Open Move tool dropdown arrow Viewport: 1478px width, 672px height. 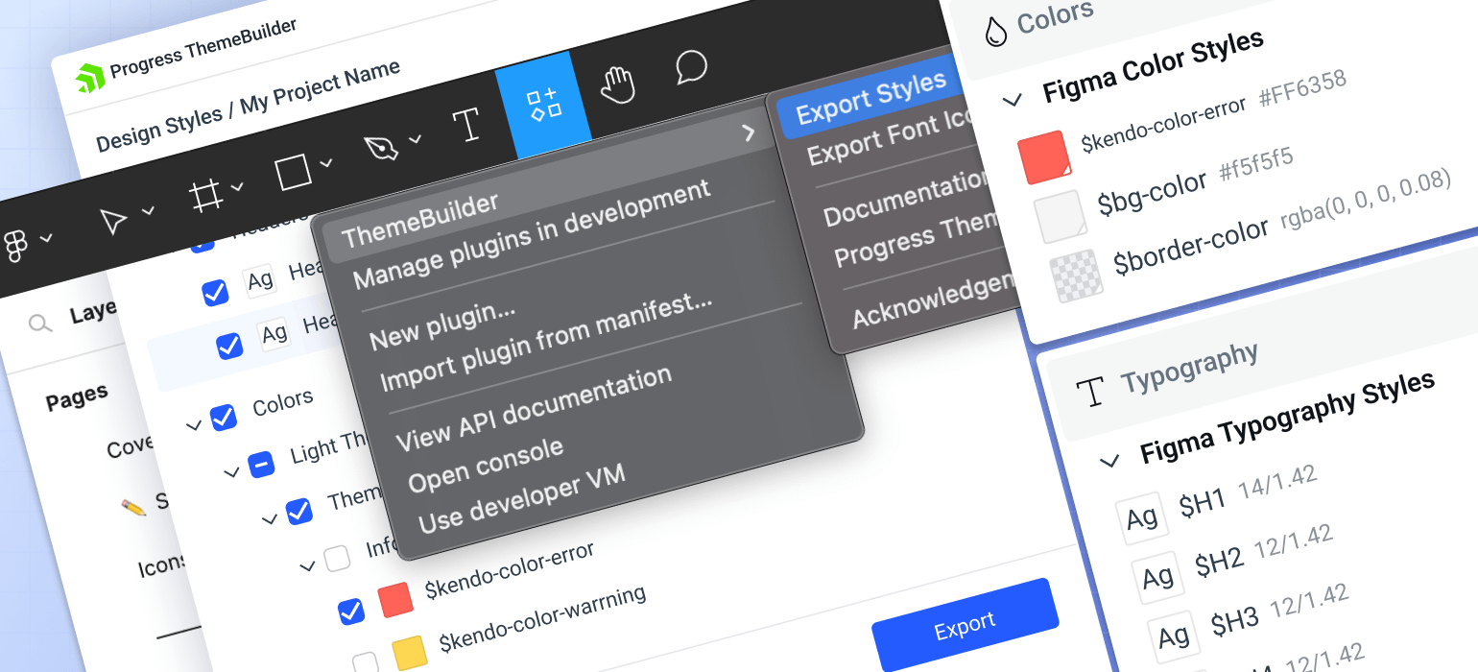(149, 210)
